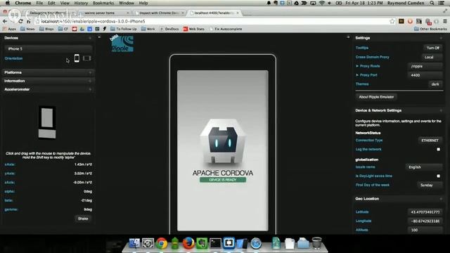The image size is (450, 253).
Task: Toggle Is DayLight saves time checkbox
Action: point(438,176)
